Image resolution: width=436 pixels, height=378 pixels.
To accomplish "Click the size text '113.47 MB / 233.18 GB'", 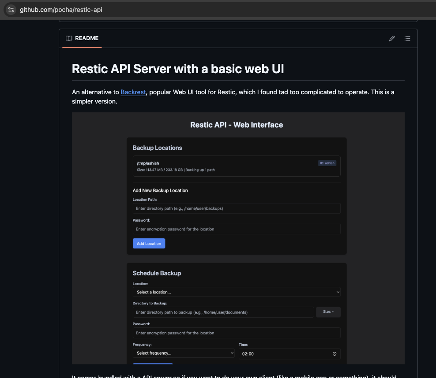I will [x=164, y=170].
